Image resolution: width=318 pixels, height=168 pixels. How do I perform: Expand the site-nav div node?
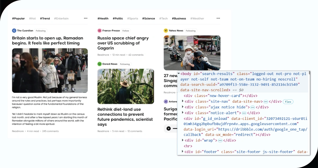click(x=183, y=101)
